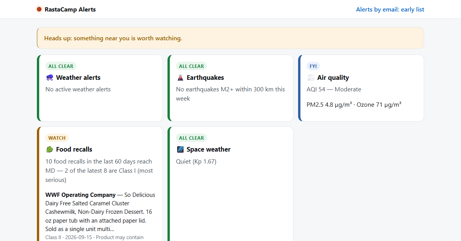Click "No earthquakes M2+ within 300 km" text

(230, 94)
